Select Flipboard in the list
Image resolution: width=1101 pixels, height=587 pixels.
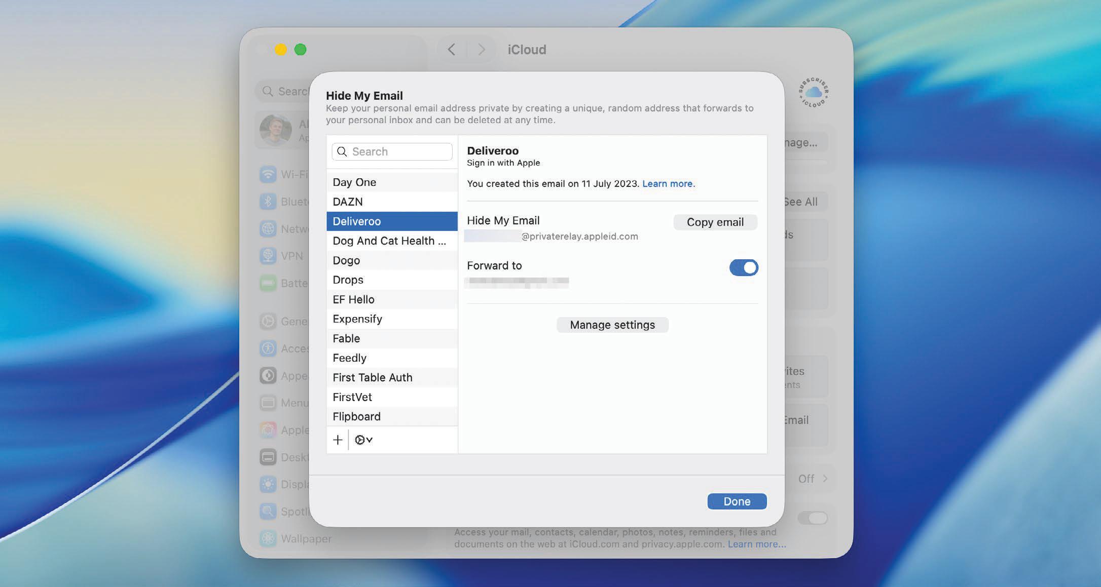392,416
